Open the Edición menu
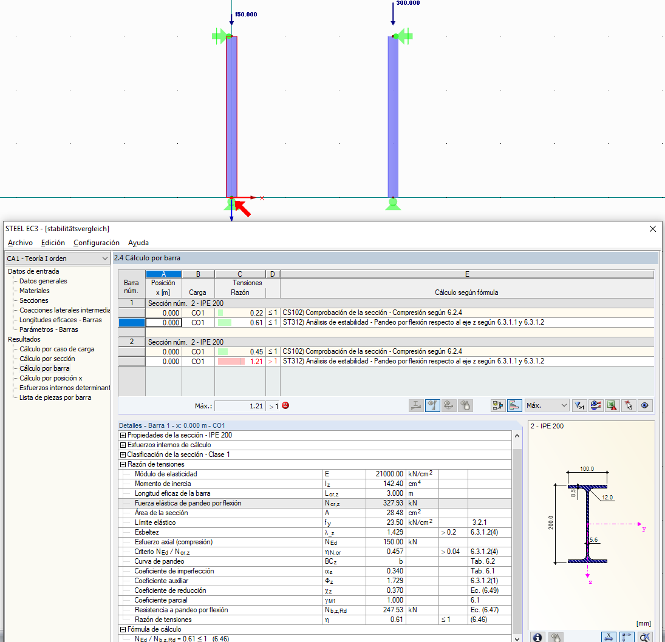This screenshot has width=665, height=642. pyautogui.click(x=53, y=242)
